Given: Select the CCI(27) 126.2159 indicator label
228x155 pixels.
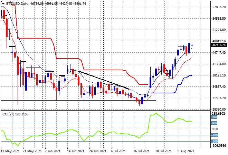Looking at the screenshot, I should tap(15, 114).
